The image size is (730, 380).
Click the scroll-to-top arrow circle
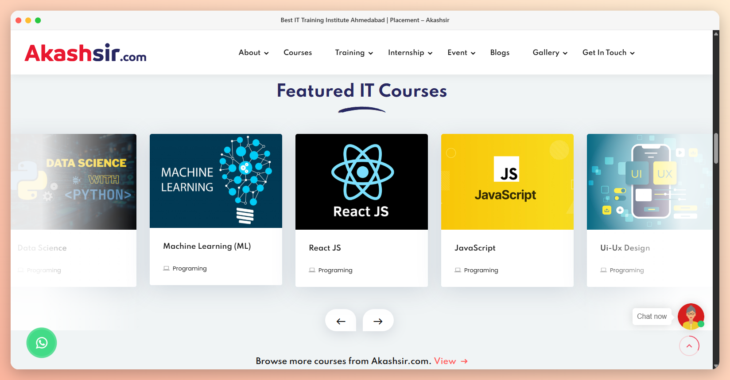(689, 346)
